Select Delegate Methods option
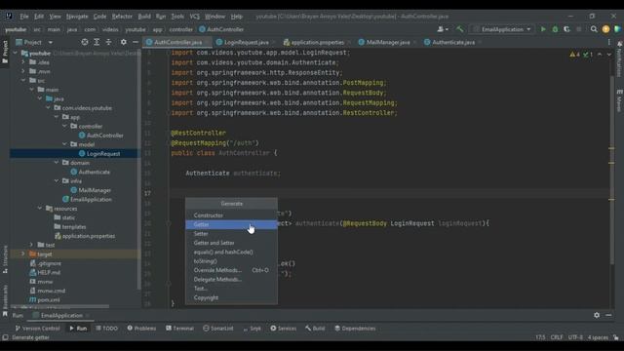 231,280
